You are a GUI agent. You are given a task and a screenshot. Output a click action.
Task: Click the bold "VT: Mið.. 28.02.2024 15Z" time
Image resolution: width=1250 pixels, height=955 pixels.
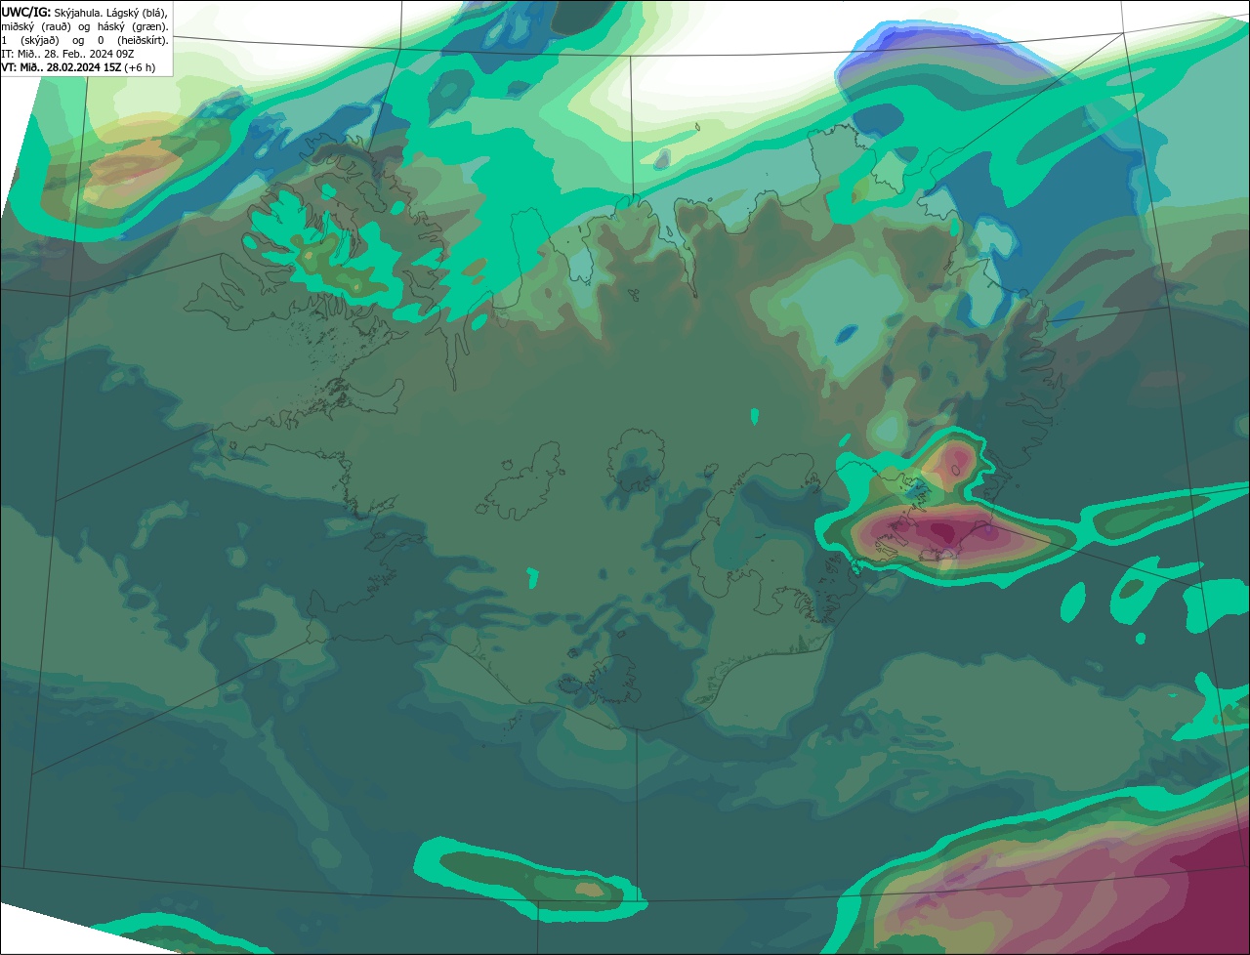62,67
